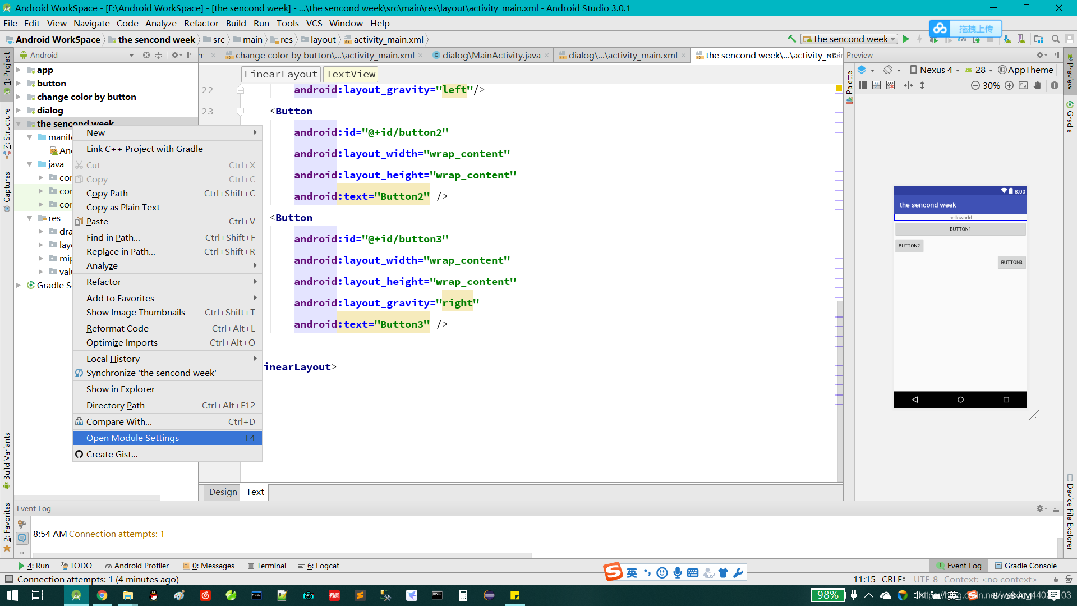The image size is (1077, 606).
Task: Select Open Module Settings in context menu
Action: pyautogui.click(x=167, y=438)
